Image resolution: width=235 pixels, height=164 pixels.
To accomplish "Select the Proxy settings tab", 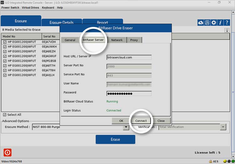I will pos(134,40).
